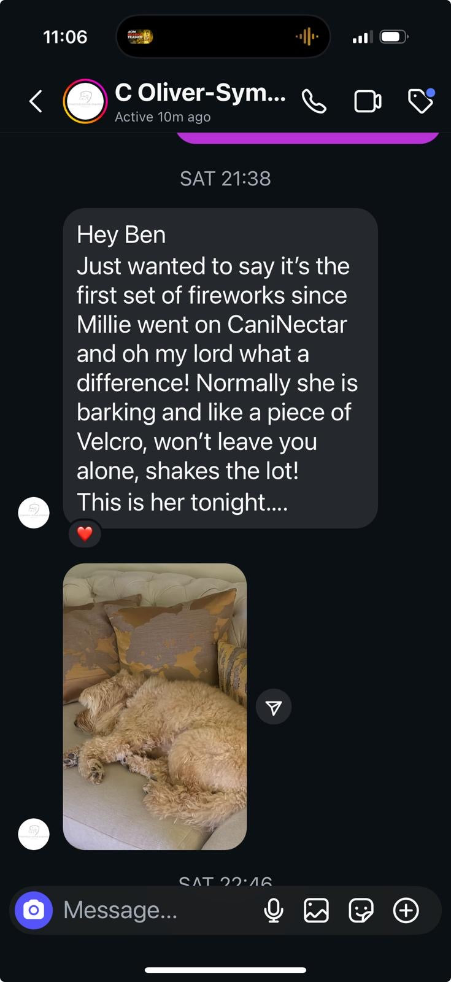Viewport: 451px width, 982px height.
Task: View story via header profile picture
Action: [85, 101]
